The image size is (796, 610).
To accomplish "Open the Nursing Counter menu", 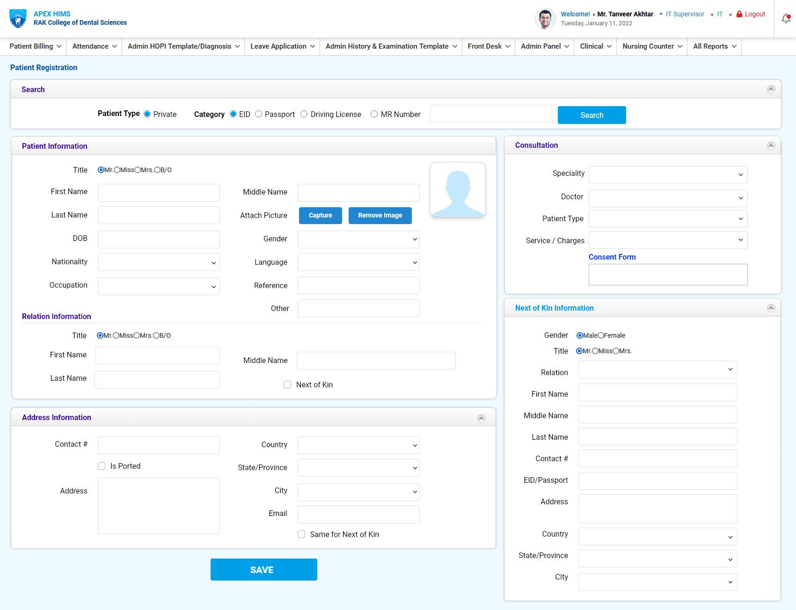I will [652, 46].
